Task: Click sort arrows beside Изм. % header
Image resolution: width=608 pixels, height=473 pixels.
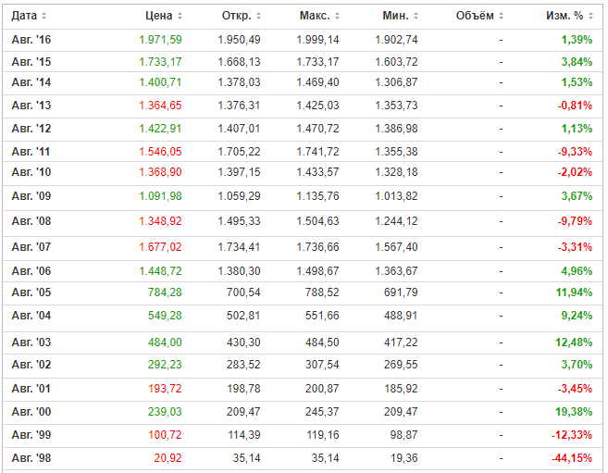Action: [x=590, y=16]
